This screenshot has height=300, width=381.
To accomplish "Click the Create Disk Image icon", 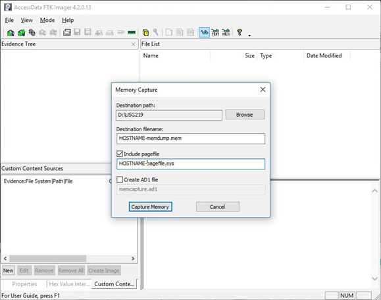I will (67, 32).
